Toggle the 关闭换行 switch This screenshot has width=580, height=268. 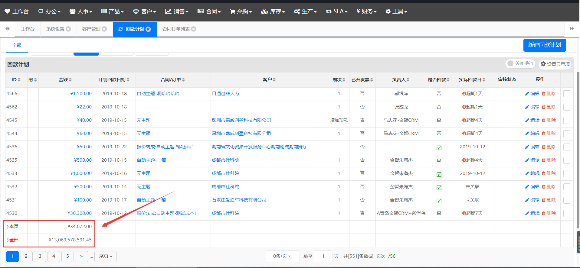point(520,63)
